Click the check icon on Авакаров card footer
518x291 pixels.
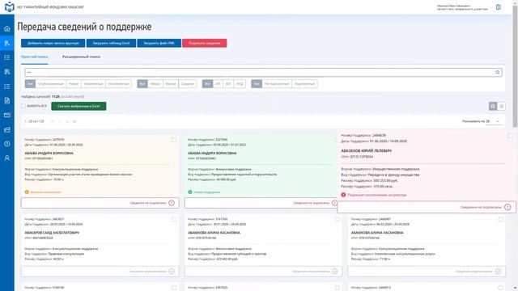pyautogui.click(x=172, y=272)
